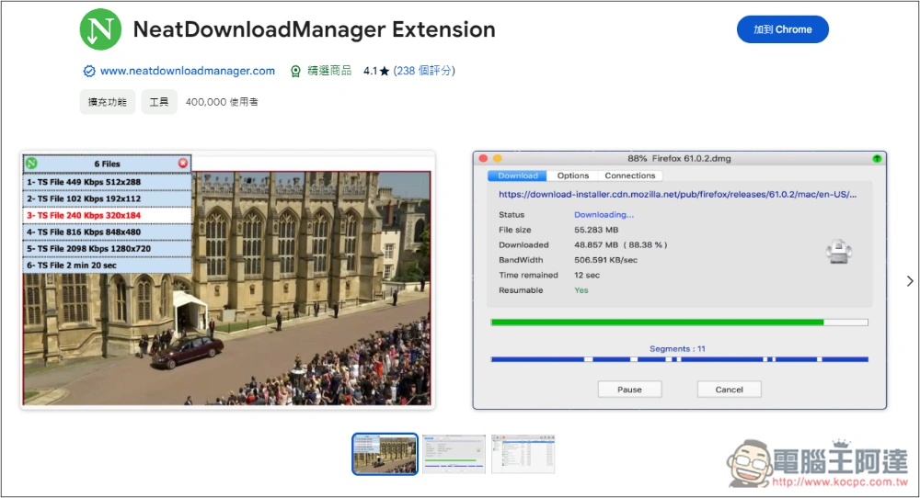Select '6- TS File 2 min 20 sec'
Screen dimensions: 920x498
point(108,266)
